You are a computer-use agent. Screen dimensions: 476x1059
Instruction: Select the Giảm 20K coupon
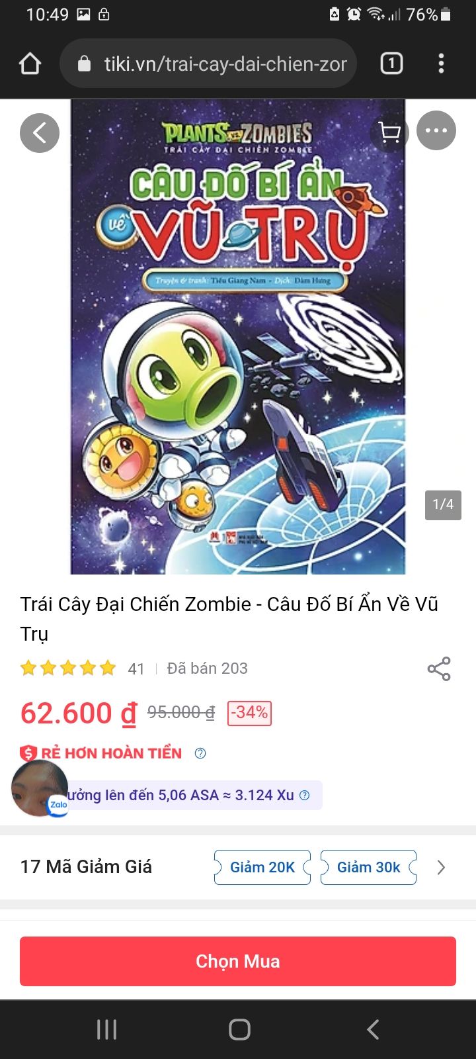(x=262, y=867)
